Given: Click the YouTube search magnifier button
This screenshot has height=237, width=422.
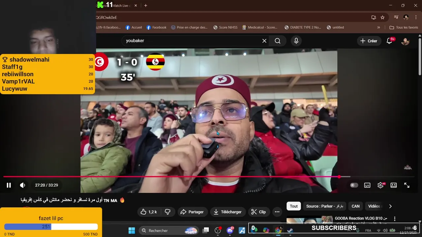Looking at the screenshot, I should point(278,41).
